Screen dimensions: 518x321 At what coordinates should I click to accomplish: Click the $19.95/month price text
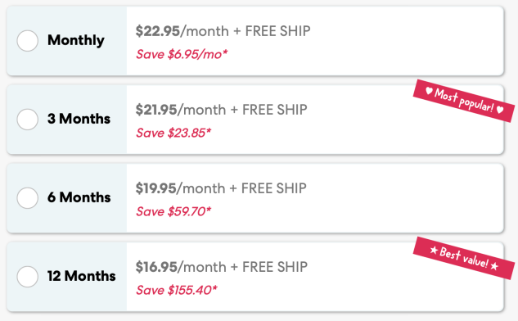[x=180, y=188]
